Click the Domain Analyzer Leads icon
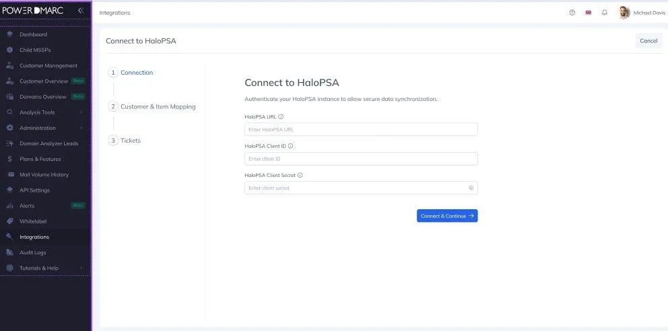The image size is (668, 331). click(x=10, y=143)
